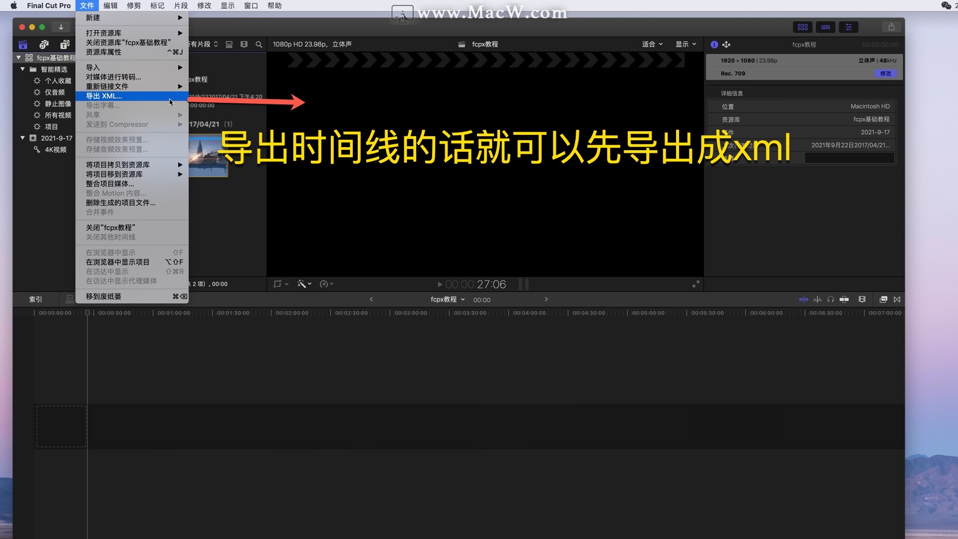Viewport: 958px width, 539px height.
Task: Toggle snapping in the timeline
Action: click(x=844, y=299)
